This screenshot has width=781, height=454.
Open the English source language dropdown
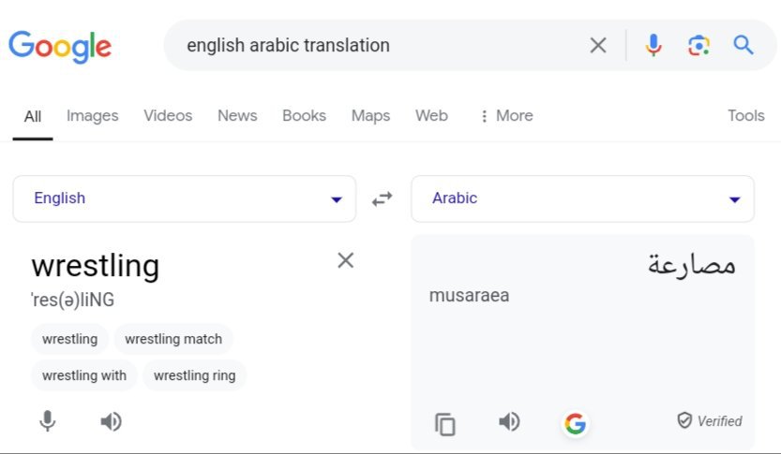pyautogui.click(x=184, y=198)
